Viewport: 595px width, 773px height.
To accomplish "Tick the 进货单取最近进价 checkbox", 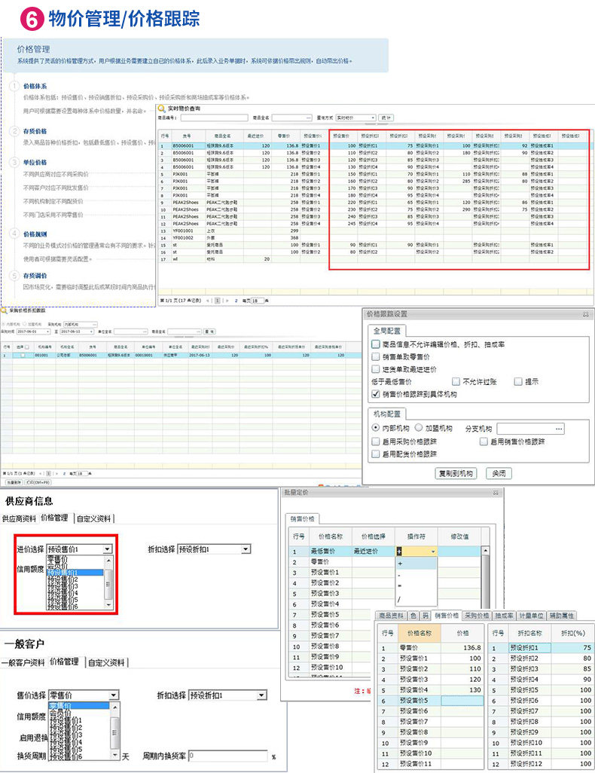I will click(376, 368).
